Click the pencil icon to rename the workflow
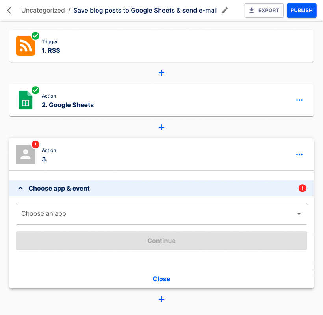This screenshot has height=315, width=323. pos(224,10)
